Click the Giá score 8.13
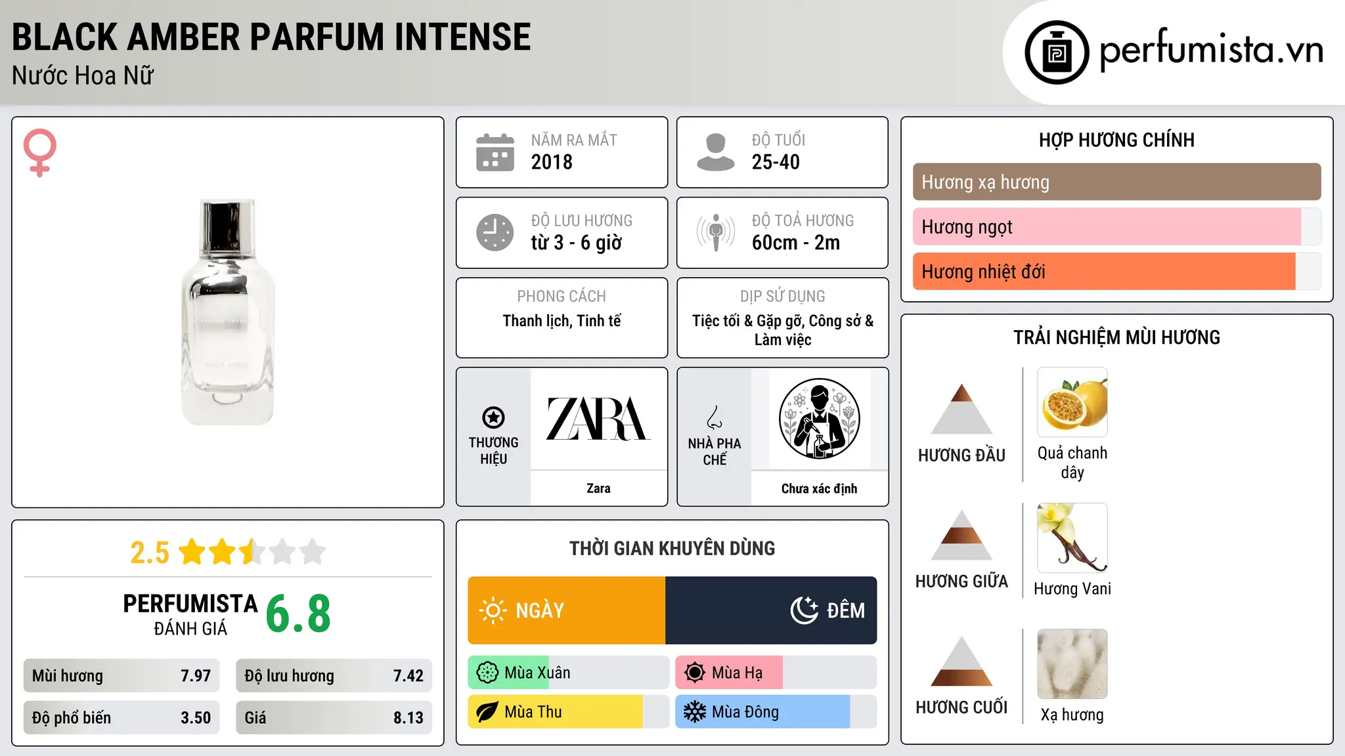 click(x=408, y=718)
